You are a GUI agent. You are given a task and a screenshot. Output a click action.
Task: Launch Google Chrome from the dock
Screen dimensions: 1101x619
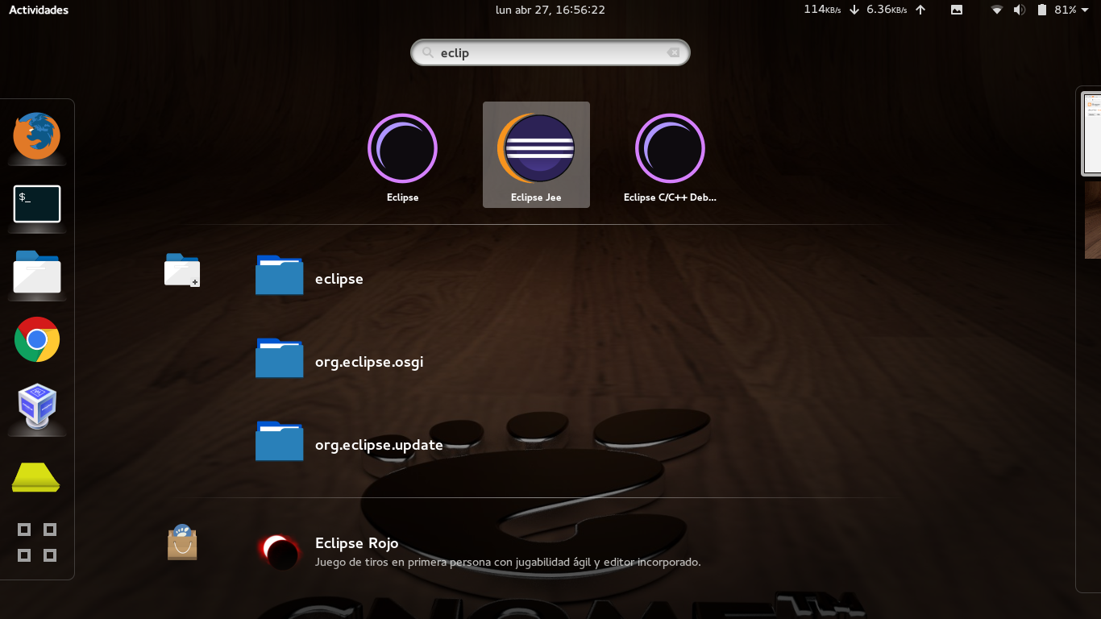37,340
